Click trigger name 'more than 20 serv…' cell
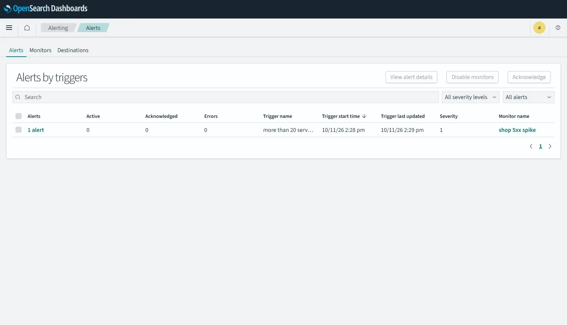This screenshot has width=567, height=325. (x=288, y=130)
